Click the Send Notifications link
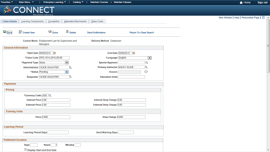Image resolution: width=270 pixels, height=152 pixels. coord(96,33)
